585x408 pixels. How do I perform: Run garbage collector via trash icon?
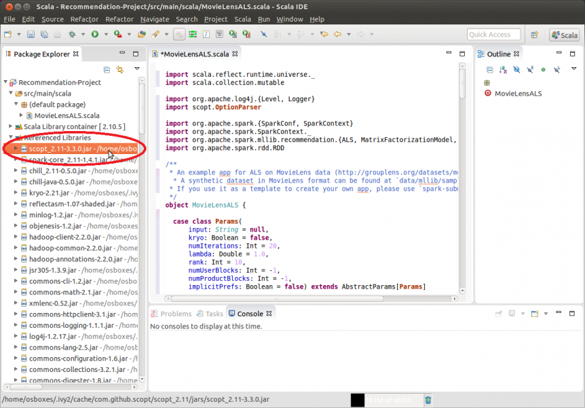(428, 401)
